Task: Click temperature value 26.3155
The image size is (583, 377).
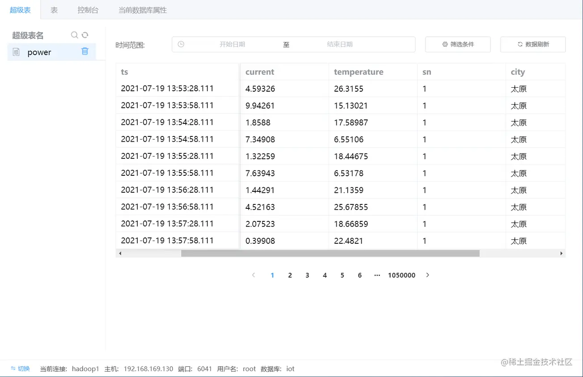Action: [x=349, y=89]
